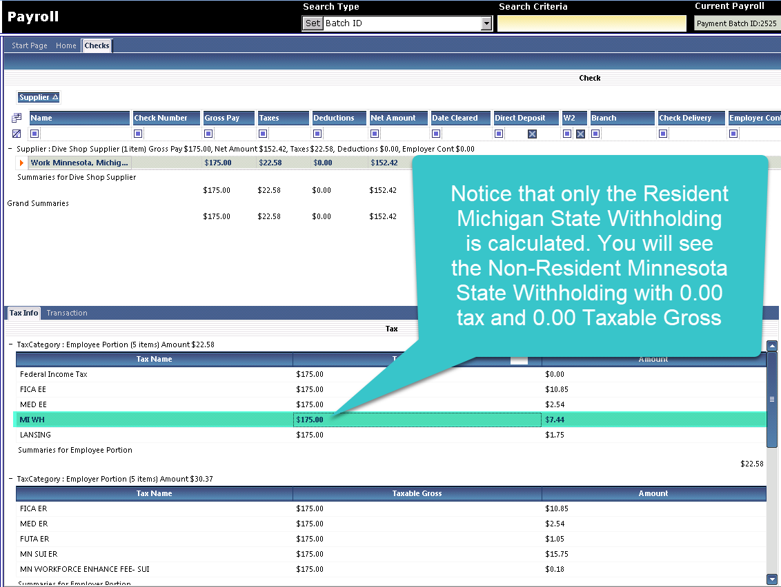Toggle the Direct Deposit filter checkbox
Viewport: 781px width, 587px height.
coord(532,134)
